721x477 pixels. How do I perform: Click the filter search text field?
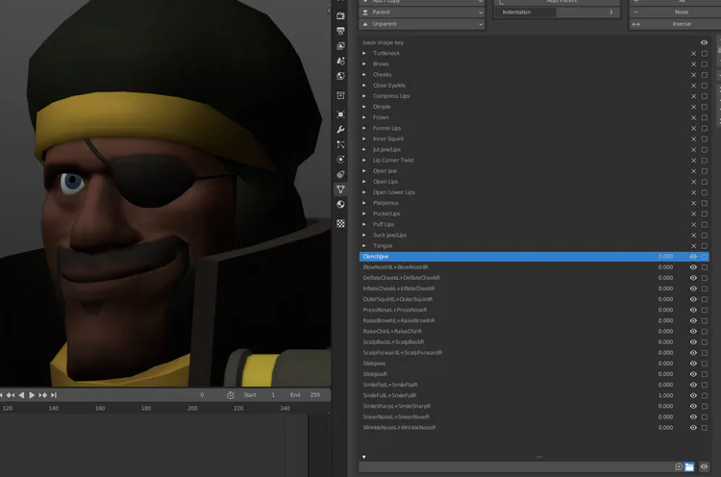point(515,466)
